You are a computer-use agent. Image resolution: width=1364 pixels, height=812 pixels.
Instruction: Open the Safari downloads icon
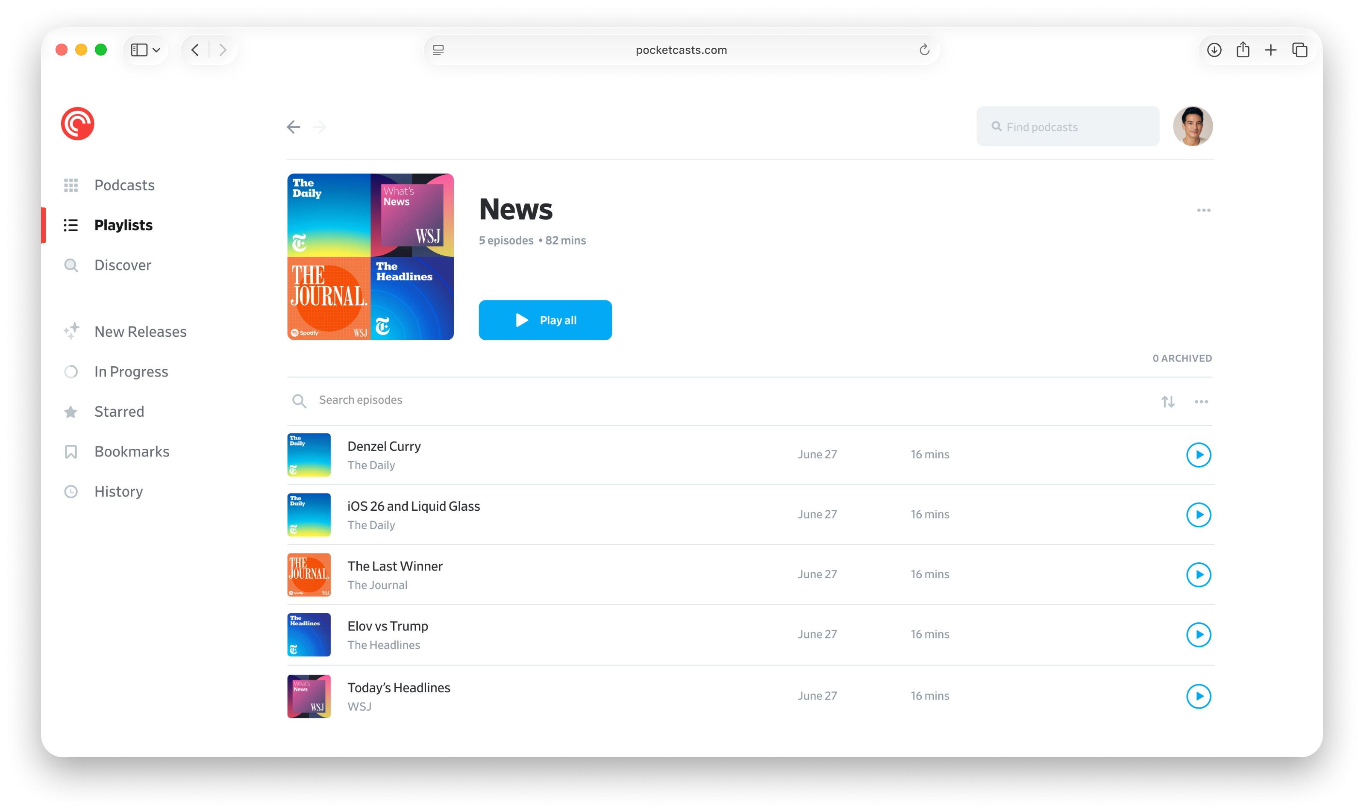[1214, 50]
